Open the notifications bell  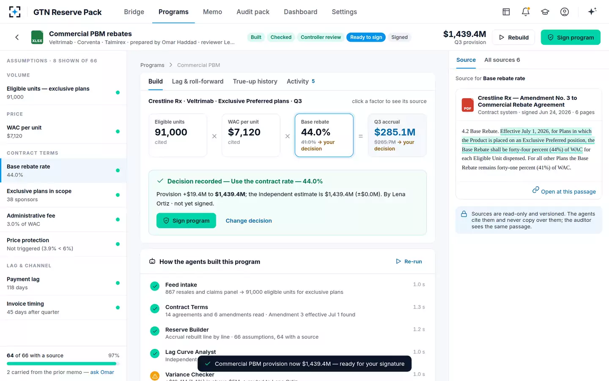tap(526, 12)
